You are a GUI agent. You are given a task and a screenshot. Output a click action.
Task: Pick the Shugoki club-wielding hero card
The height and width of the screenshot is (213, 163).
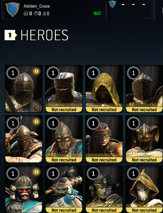(x=64, y=189)
